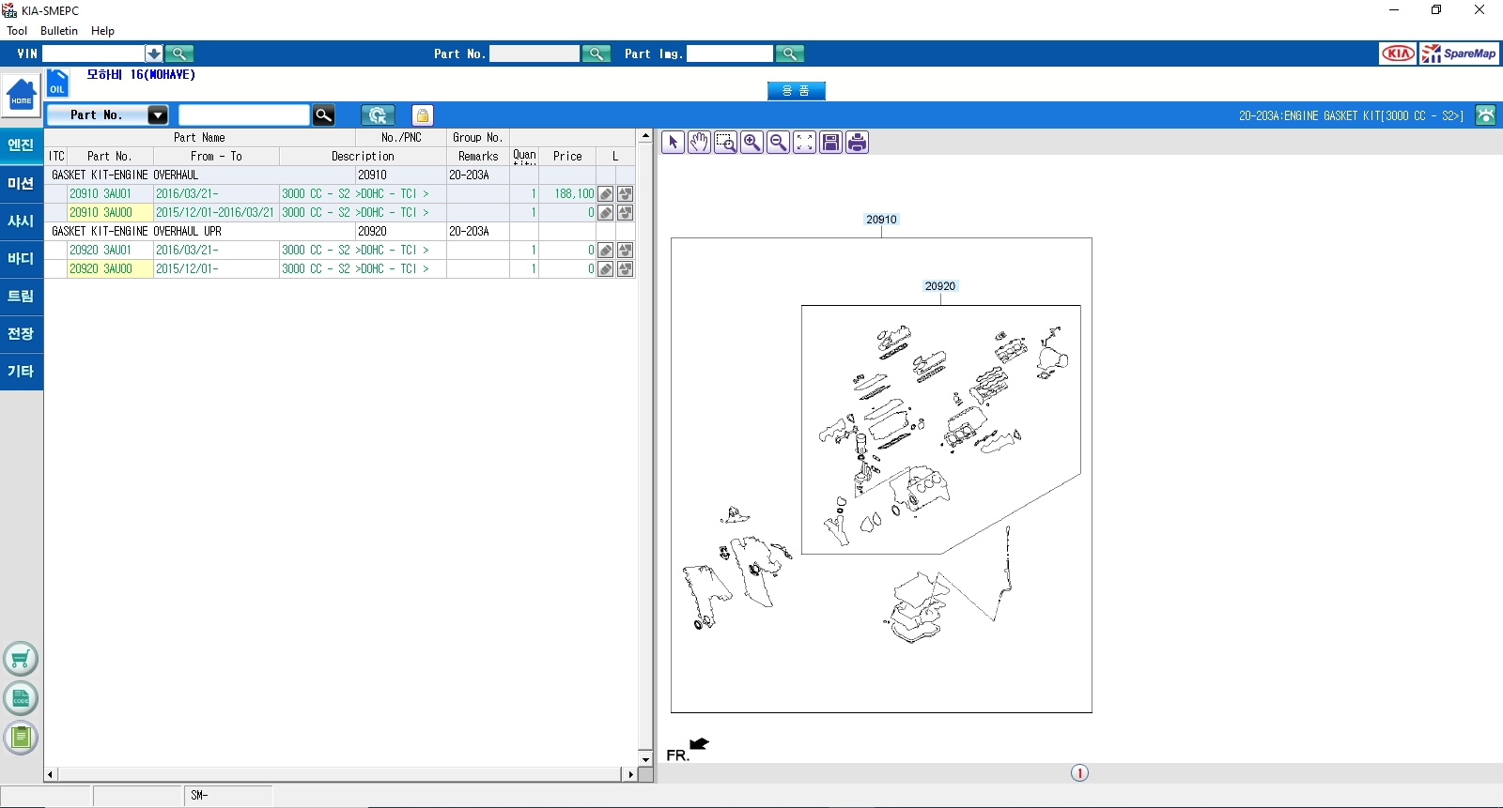Click memo icon for 20920 3AU01 row
The width and height of the screenshot is (1503, 808).
(606, 251)
